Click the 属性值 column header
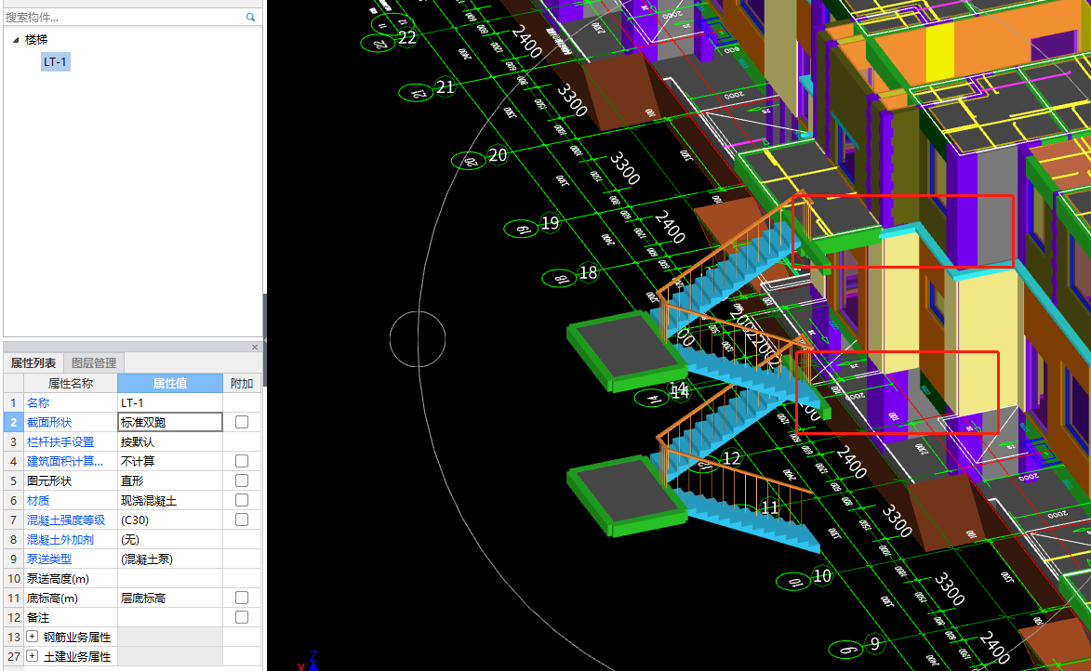The image size is (1091, 671). point(170,383)
